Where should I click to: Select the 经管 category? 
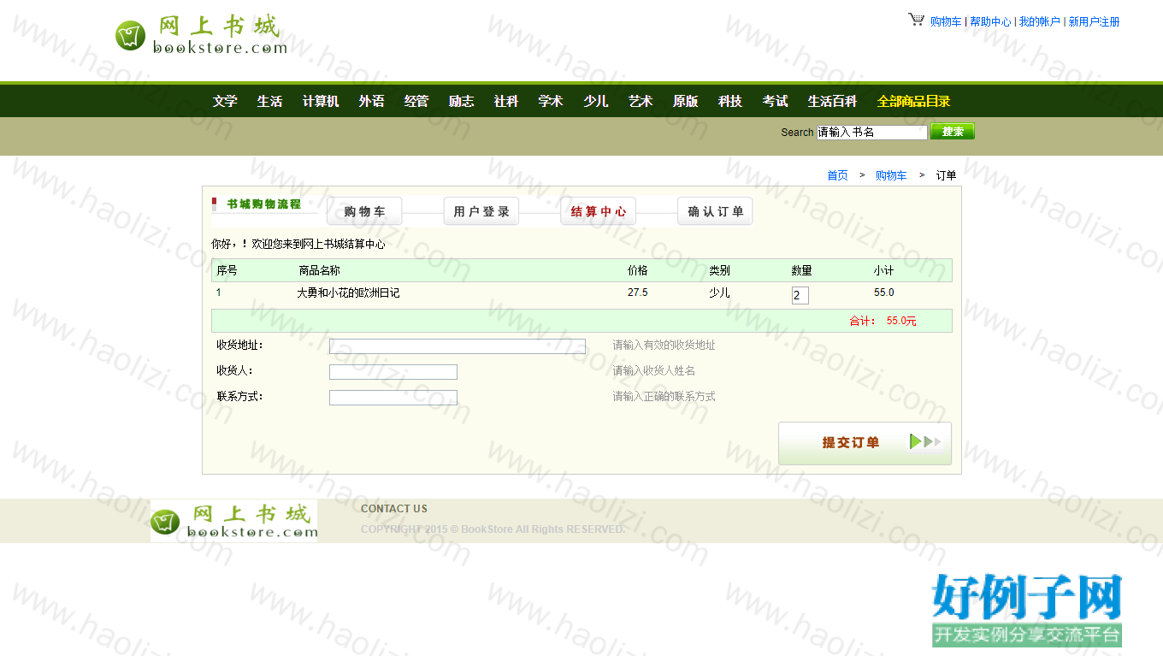click(x=416, y=101)
